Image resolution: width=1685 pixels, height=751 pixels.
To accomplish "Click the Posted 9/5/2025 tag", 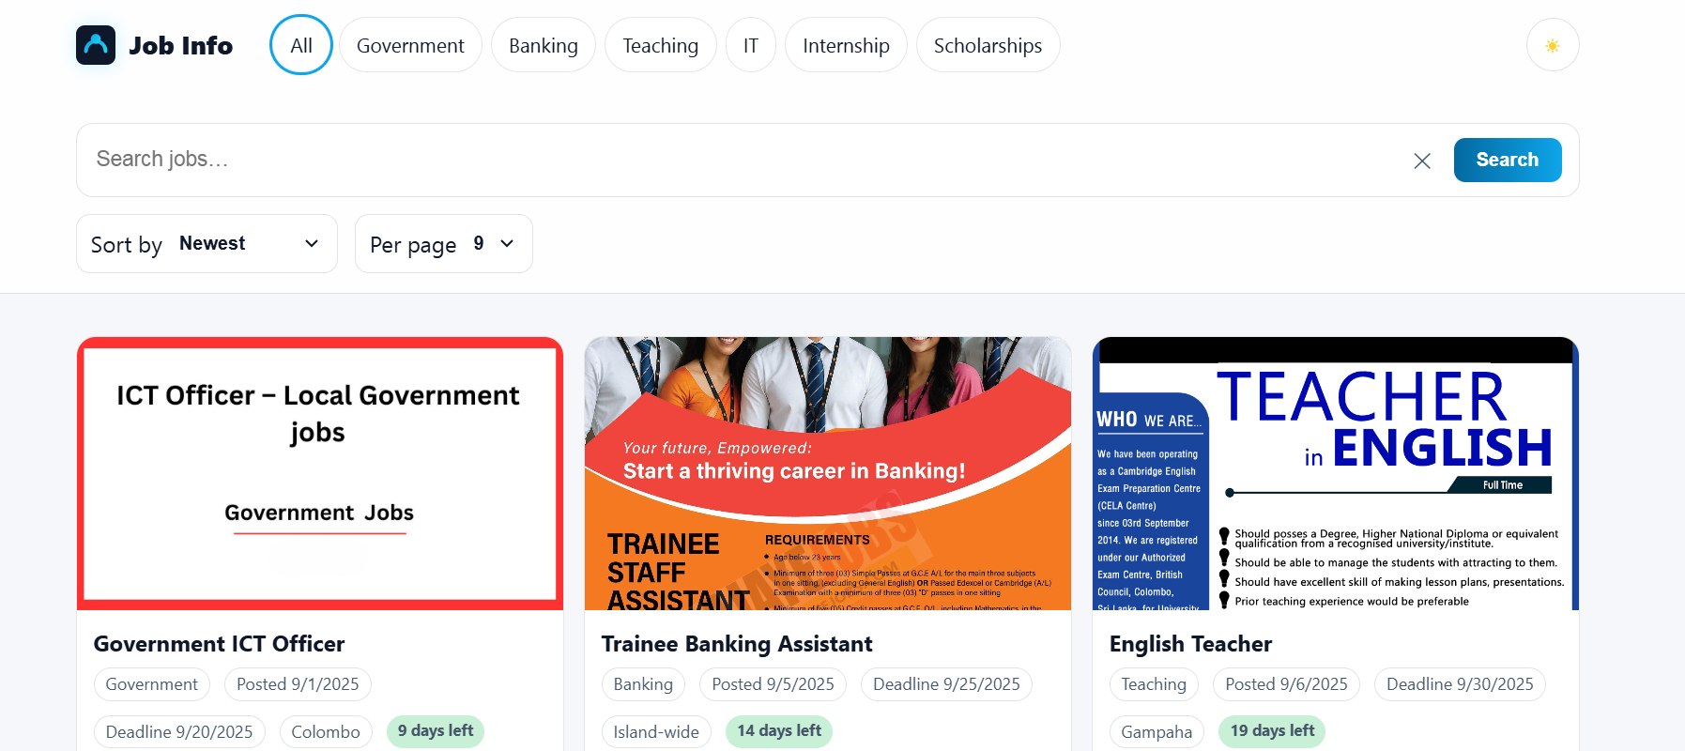I will pos(773,684).
